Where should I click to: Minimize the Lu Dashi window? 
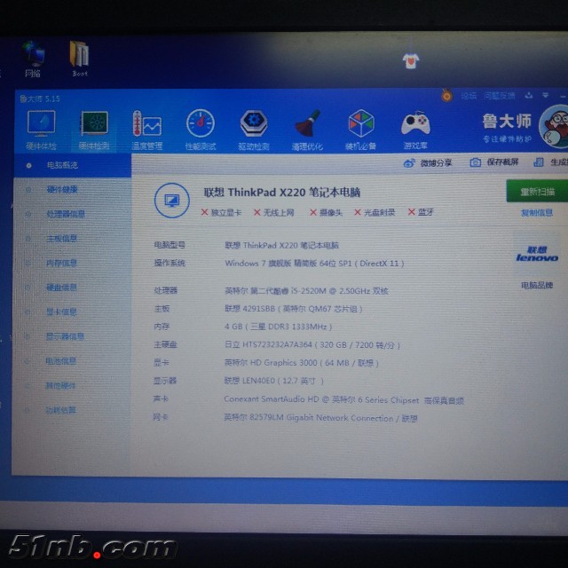pos(563,97)
